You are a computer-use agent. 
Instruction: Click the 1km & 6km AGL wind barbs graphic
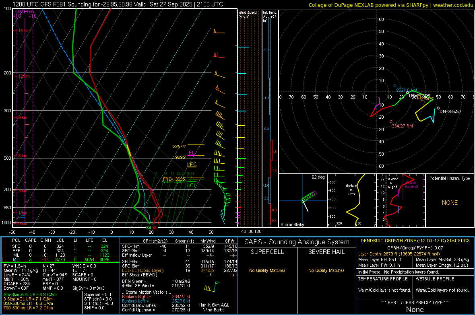click(x=212, y=286)
